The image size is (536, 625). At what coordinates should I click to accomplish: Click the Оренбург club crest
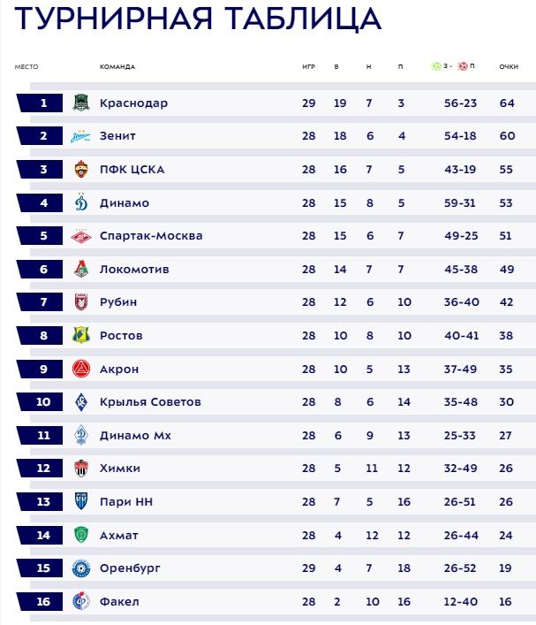point(80,568)
